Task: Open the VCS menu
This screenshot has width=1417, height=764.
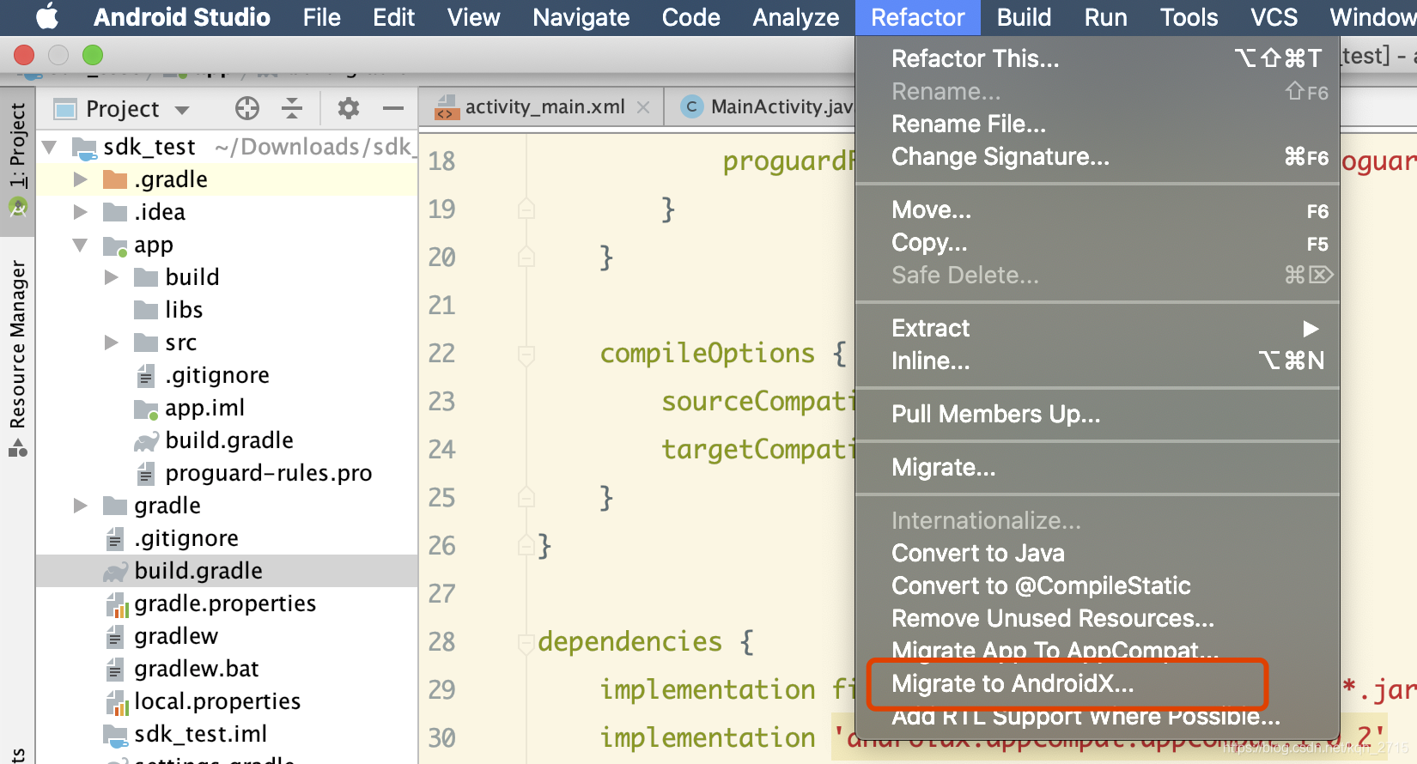Action: pyautogui.click(x=1274, y=17)
